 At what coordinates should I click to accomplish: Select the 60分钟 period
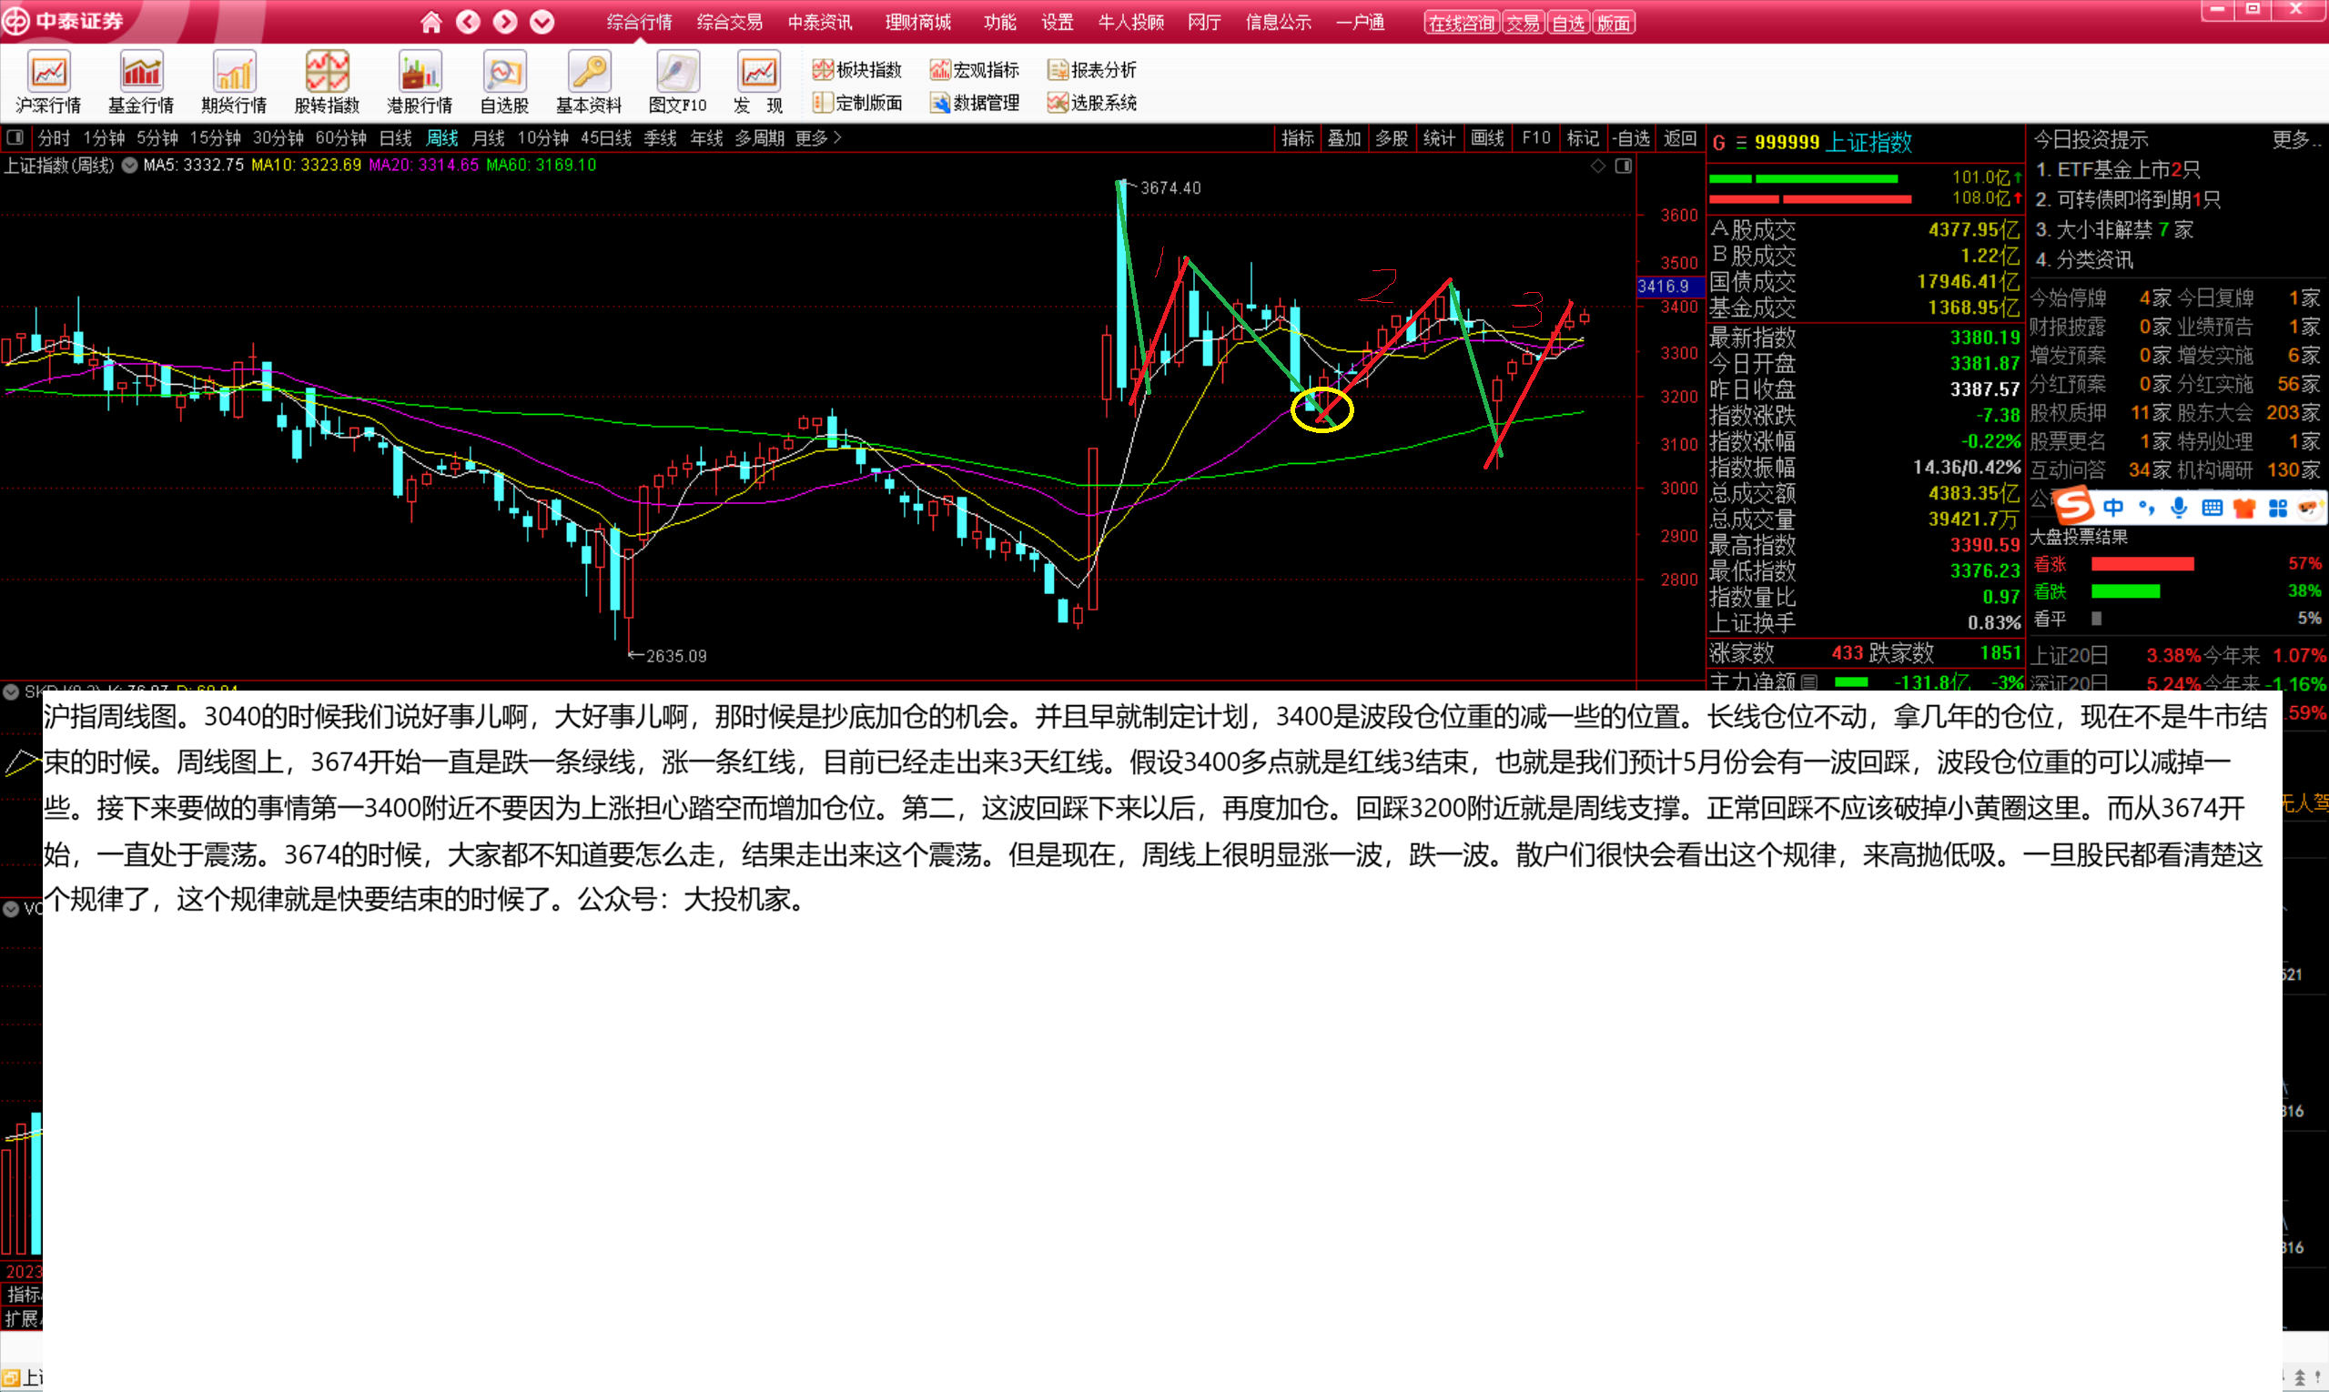pos(340,138)
